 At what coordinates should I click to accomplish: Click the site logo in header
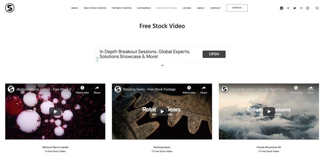[10, 8]
